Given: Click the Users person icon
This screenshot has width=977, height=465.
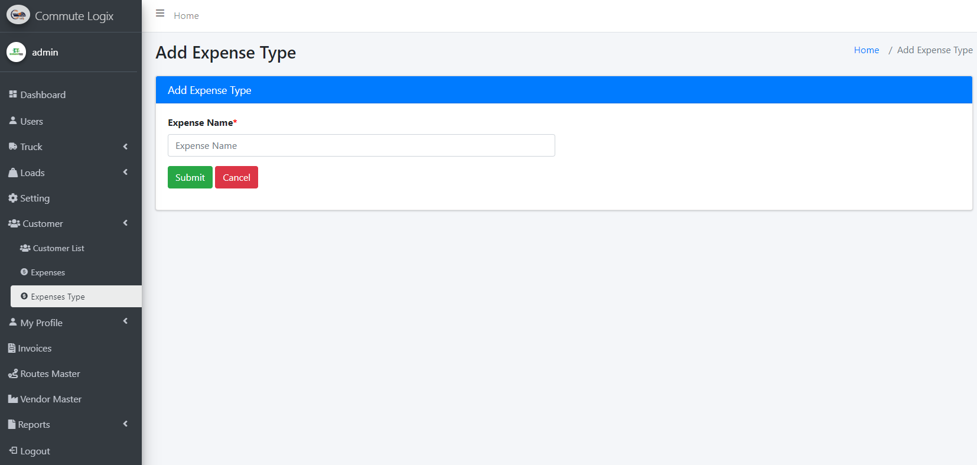Looking at the screenshot, I should (13, 121).
